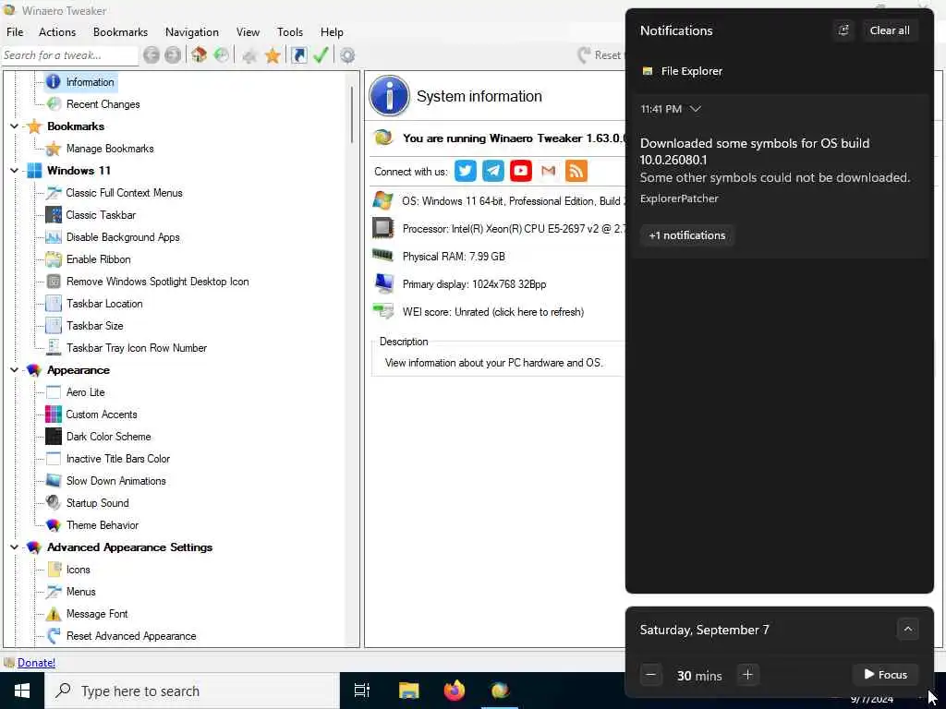Screen dimensions: 946x709
Task: Collapse the Bookmarks tree group
Action: click(x=14, y=126)
